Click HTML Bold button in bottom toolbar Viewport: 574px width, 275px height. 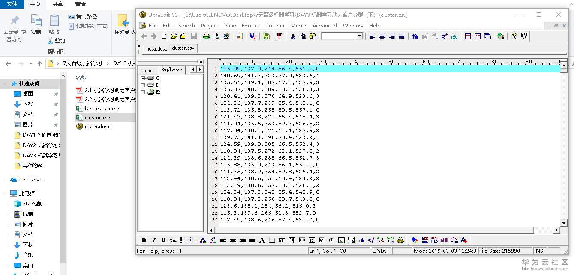[144, 240]
